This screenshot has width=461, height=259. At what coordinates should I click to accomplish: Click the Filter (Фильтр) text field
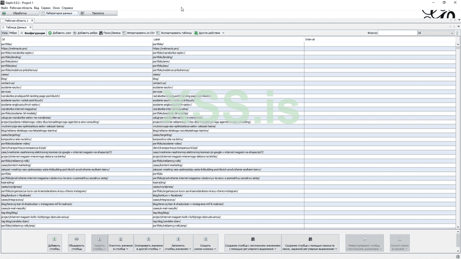click(398, 33)
